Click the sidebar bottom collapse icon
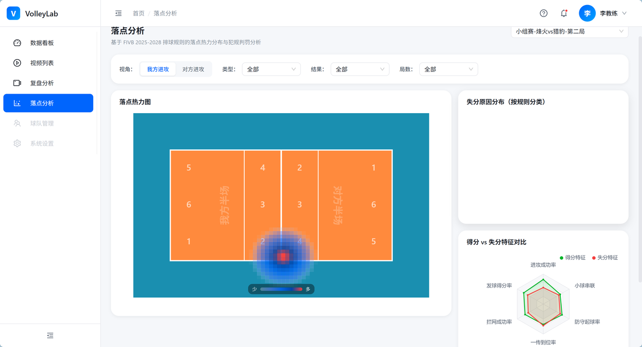 coord(50,335)
